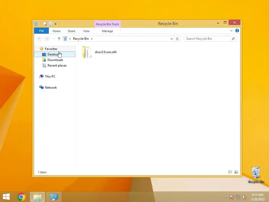The height and width of the screenshot is (202, 269).
Task: Click the New folder quick access icon
Action: pyautogui.click(x=50, y=23)
